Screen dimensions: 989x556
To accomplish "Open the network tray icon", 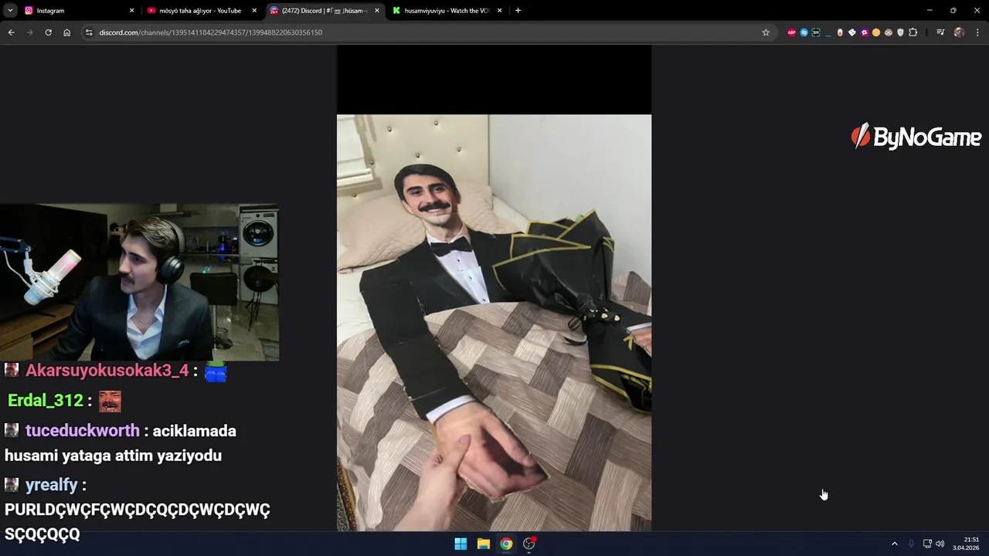I will point(927,544).
